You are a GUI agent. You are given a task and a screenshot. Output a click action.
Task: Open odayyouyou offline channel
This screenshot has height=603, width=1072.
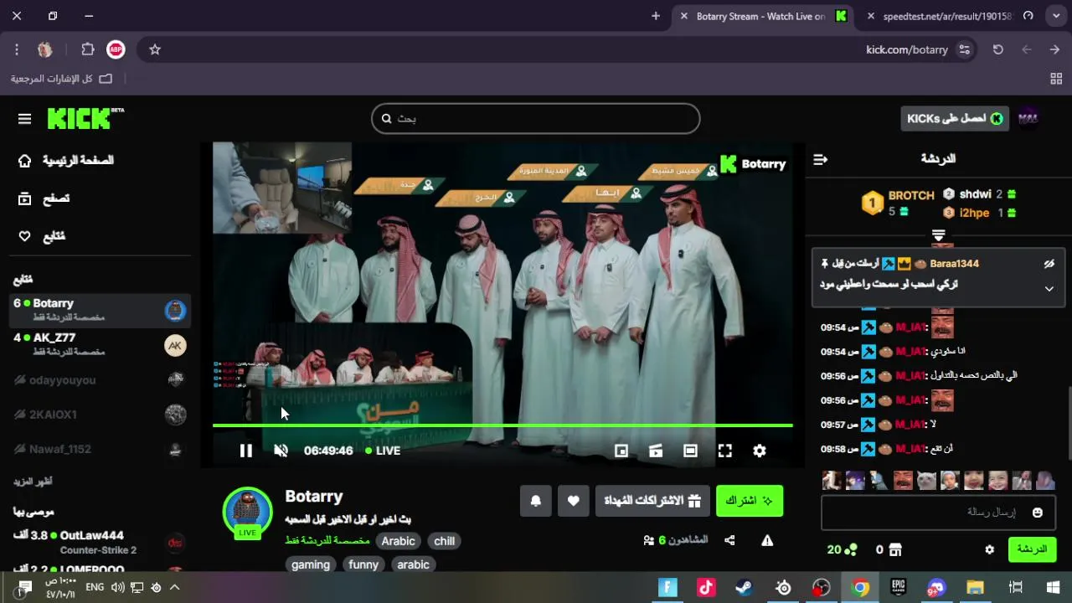[99, 380]
